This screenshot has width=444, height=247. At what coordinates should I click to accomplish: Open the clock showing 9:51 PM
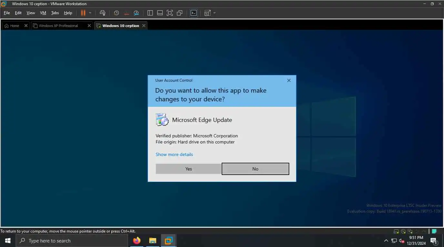pos(416,241)
